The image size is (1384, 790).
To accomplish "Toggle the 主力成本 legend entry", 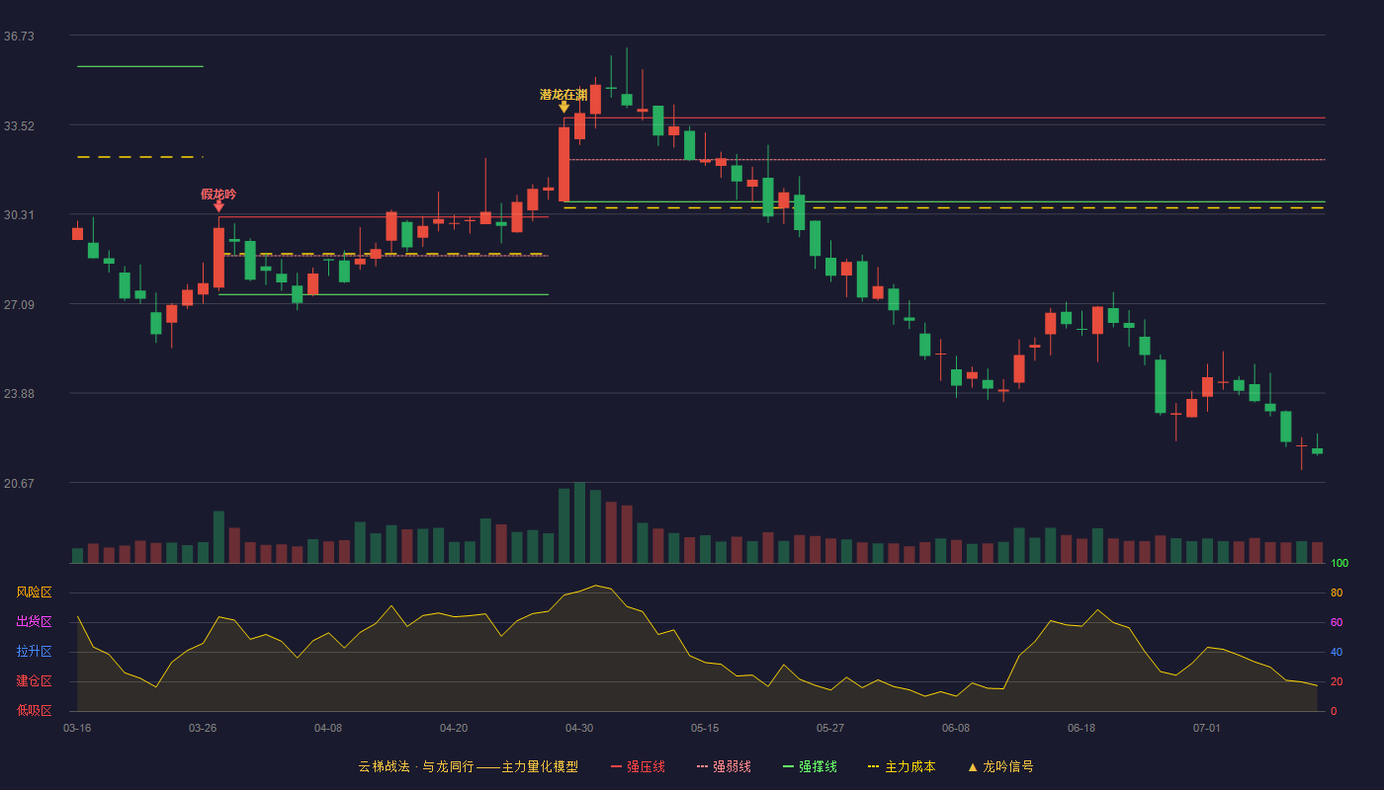I will point(901,766).
